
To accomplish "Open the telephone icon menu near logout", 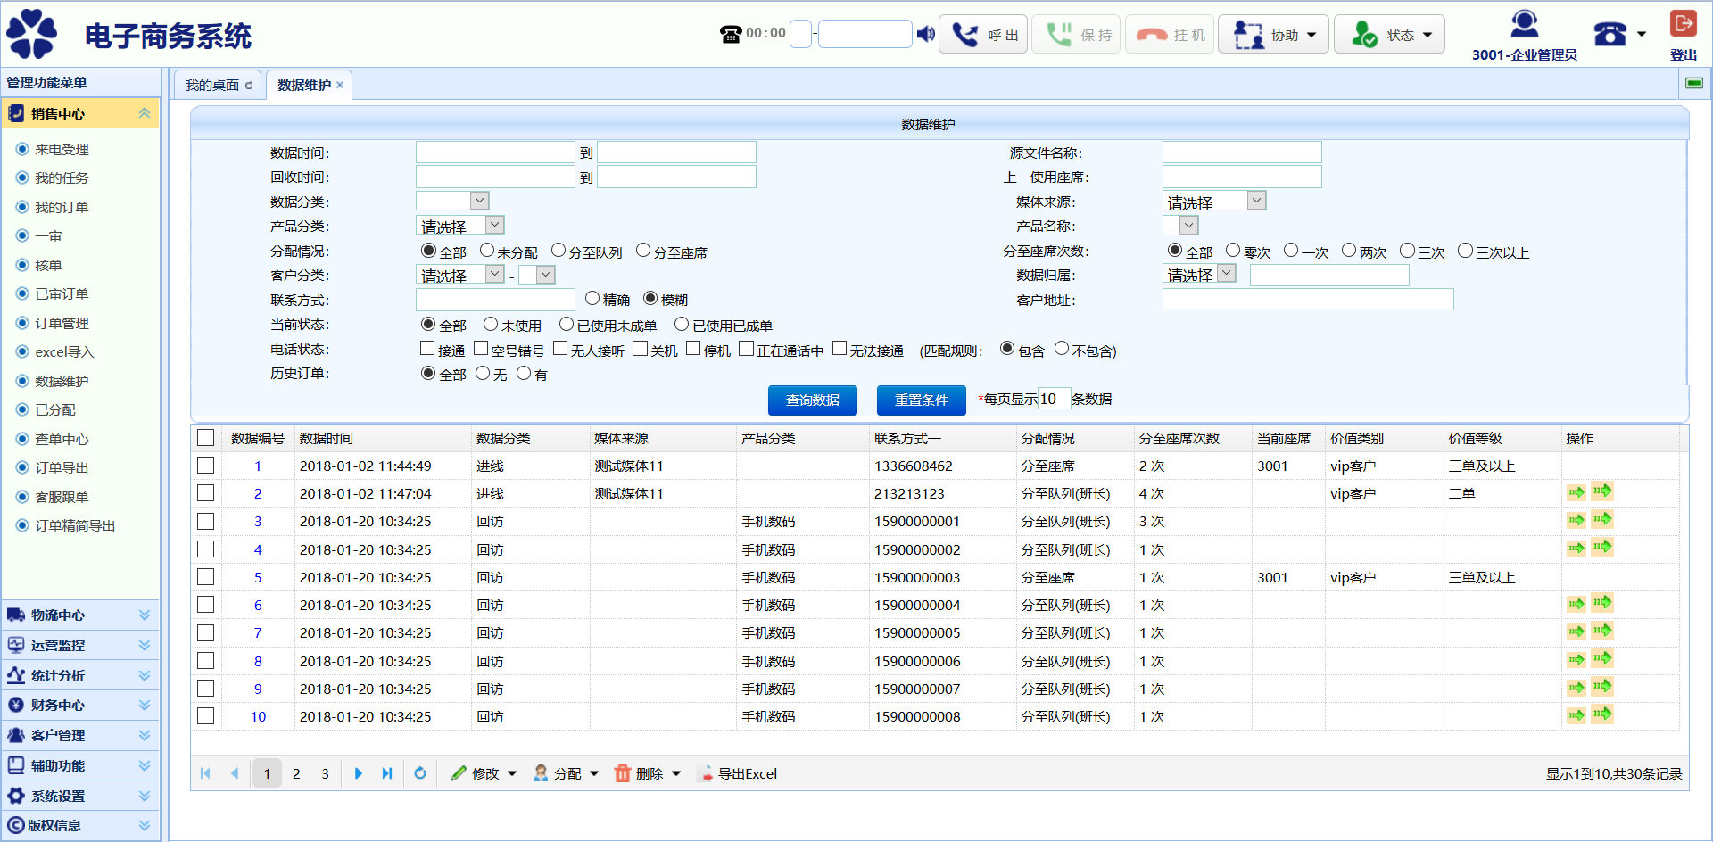I will (1619, 35).
